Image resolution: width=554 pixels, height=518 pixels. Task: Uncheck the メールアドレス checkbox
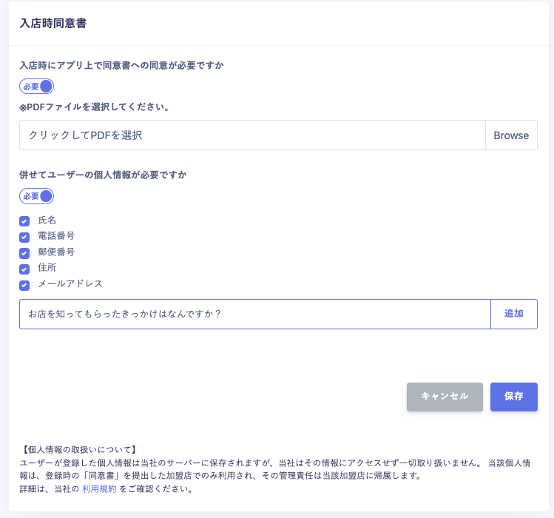24,285
